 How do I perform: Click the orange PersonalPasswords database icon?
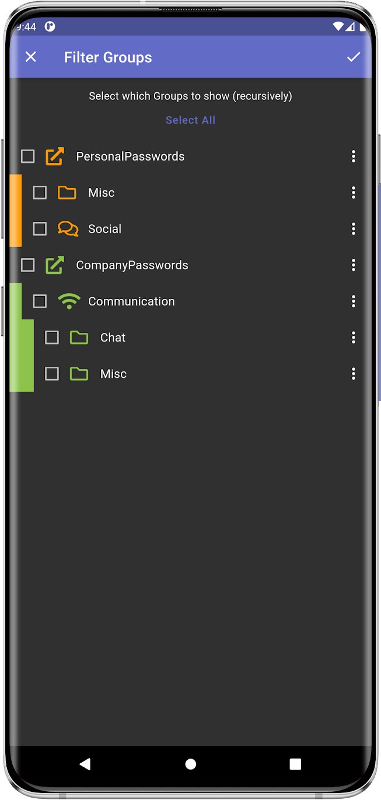click(55, 156)
